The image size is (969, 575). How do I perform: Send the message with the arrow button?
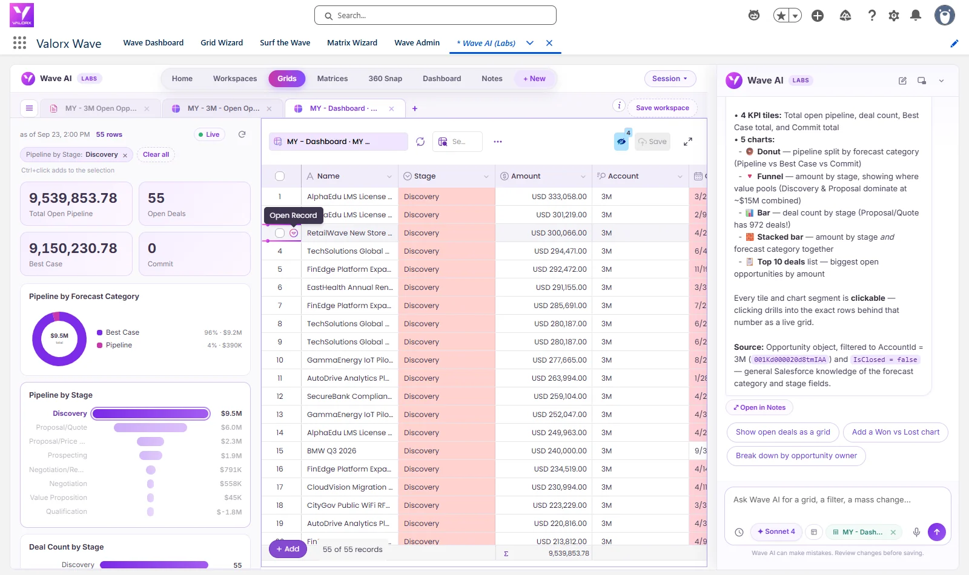click(937, 532)
